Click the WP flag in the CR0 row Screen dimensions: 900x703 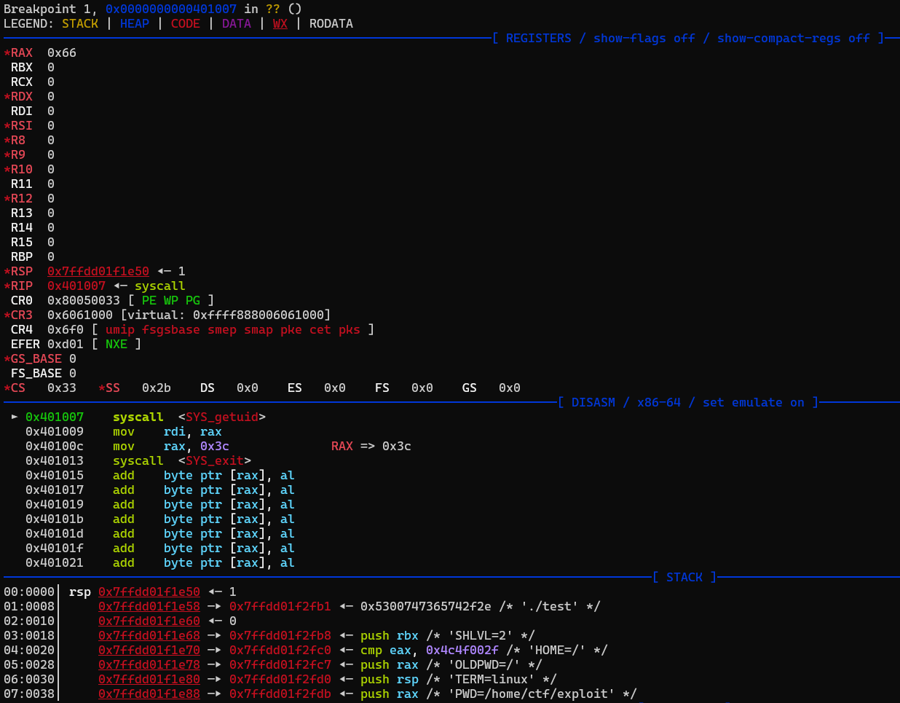170,300
